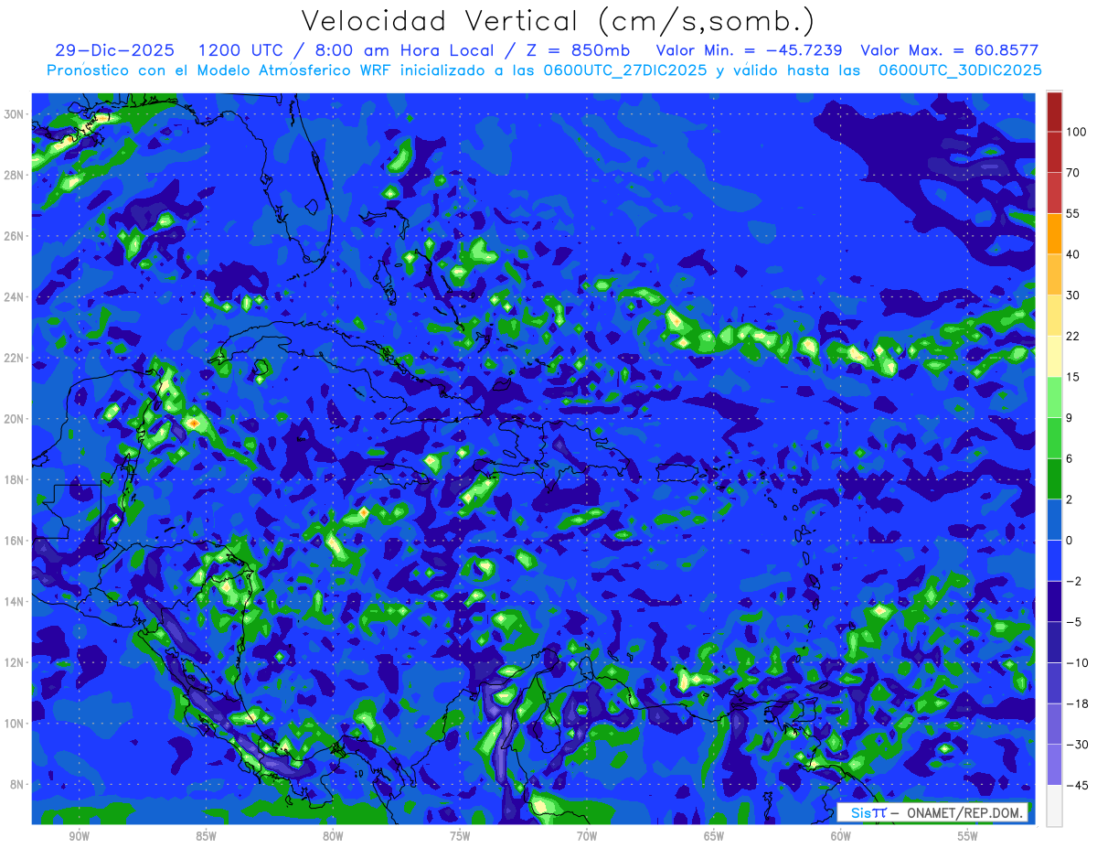Viewport: 1097px width, 848px height.
Task: Click the "22N" latitude label
Action: [15, 358]
